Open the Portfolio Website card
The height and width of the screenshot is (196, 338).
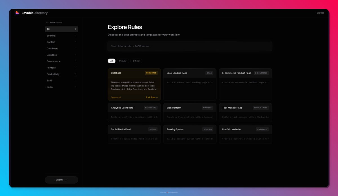click(245, 134)
